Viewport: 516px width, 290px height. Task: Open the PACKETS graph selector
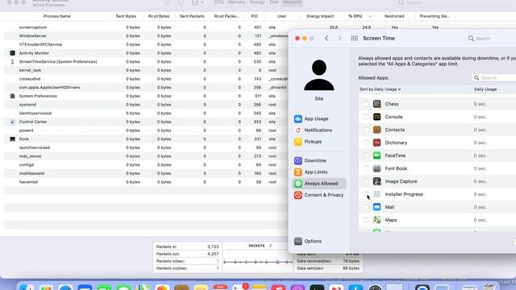click(260, 246)
